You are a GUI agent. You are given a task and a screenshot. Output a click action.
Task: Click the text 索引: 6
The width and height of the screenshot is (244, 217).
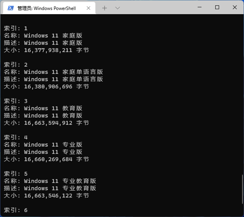(16, 210)
